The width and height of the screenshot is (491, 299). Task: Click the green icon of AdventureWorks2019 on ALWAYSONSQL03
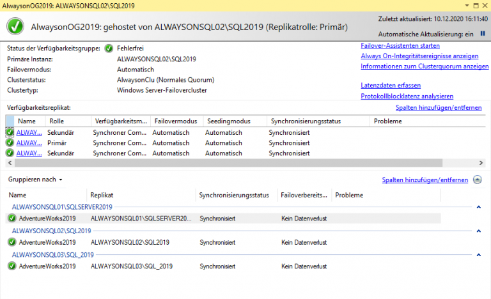pos(12,266)
